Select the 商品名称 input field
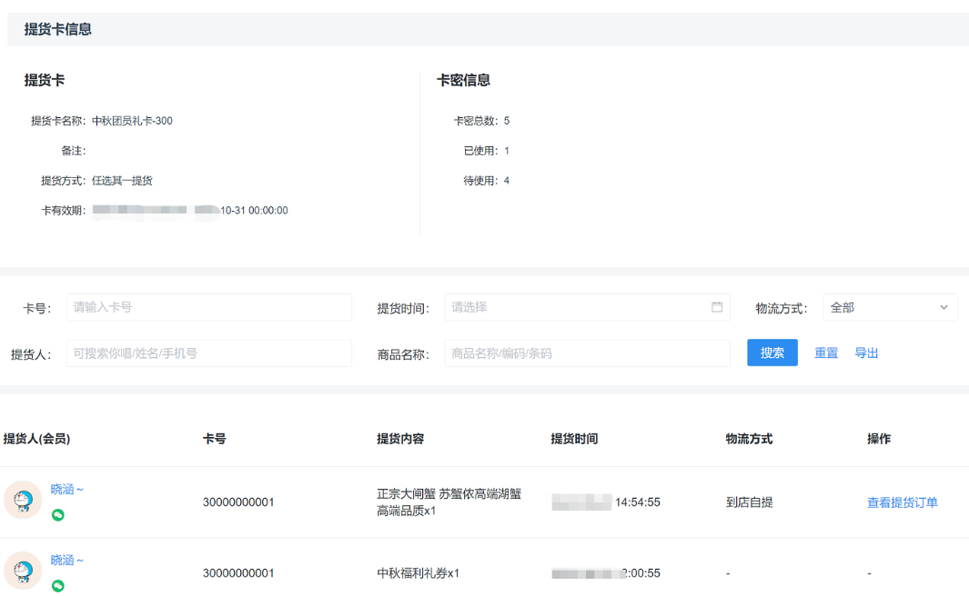Screen dimensions: 969x596 click(587, 353)
